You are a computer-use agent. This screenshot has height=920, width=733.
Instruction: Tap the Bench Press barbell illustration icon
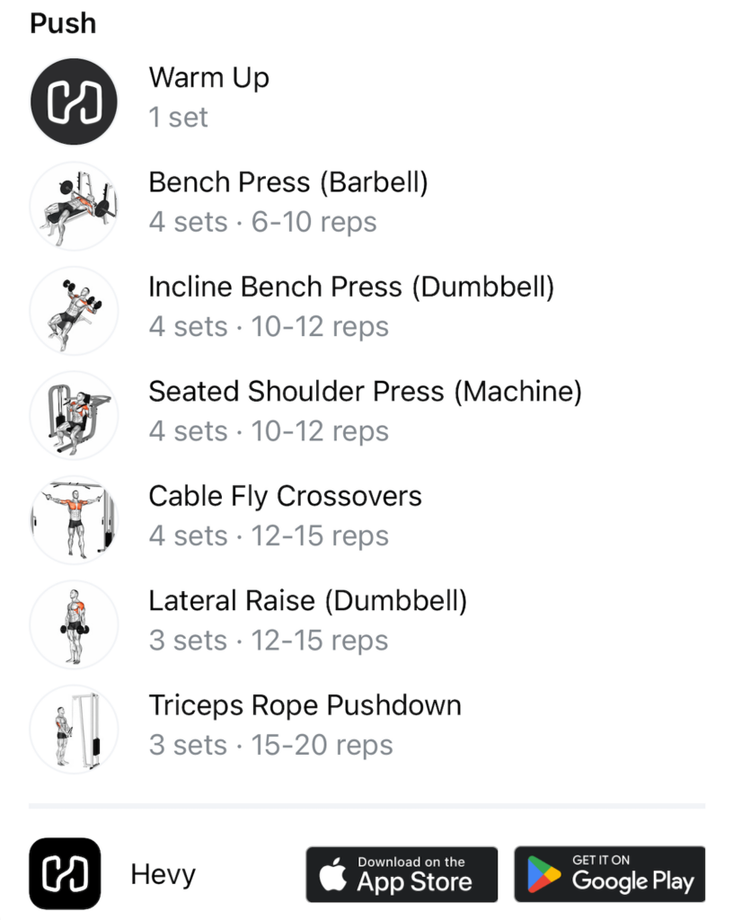tap(74, 206)
